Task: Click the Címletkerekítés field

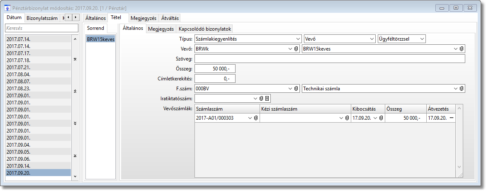Action: pos(215,79)
